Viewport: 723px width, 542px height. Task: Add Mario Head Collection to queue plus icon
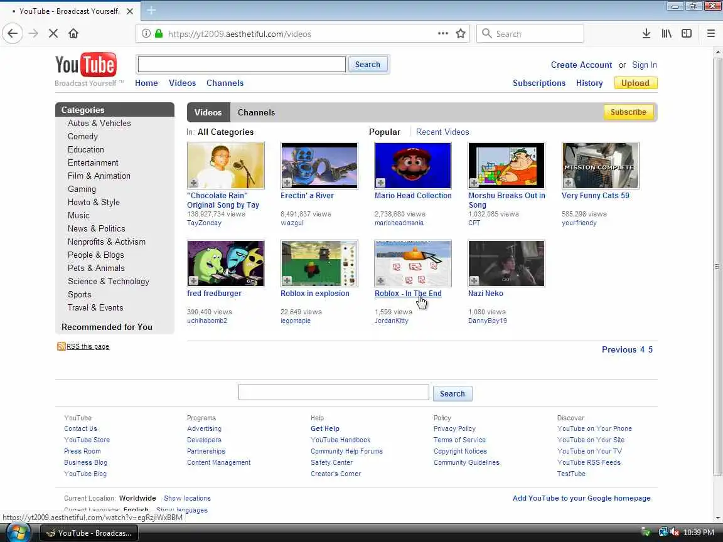(380, 183)
